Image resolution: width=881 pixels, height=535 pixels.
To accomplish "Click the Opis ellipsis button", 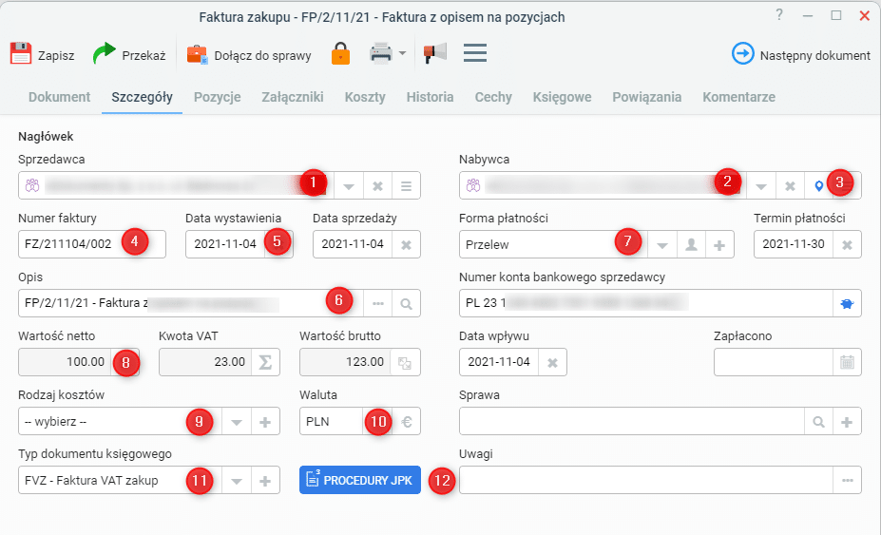I will pos(377,303).
